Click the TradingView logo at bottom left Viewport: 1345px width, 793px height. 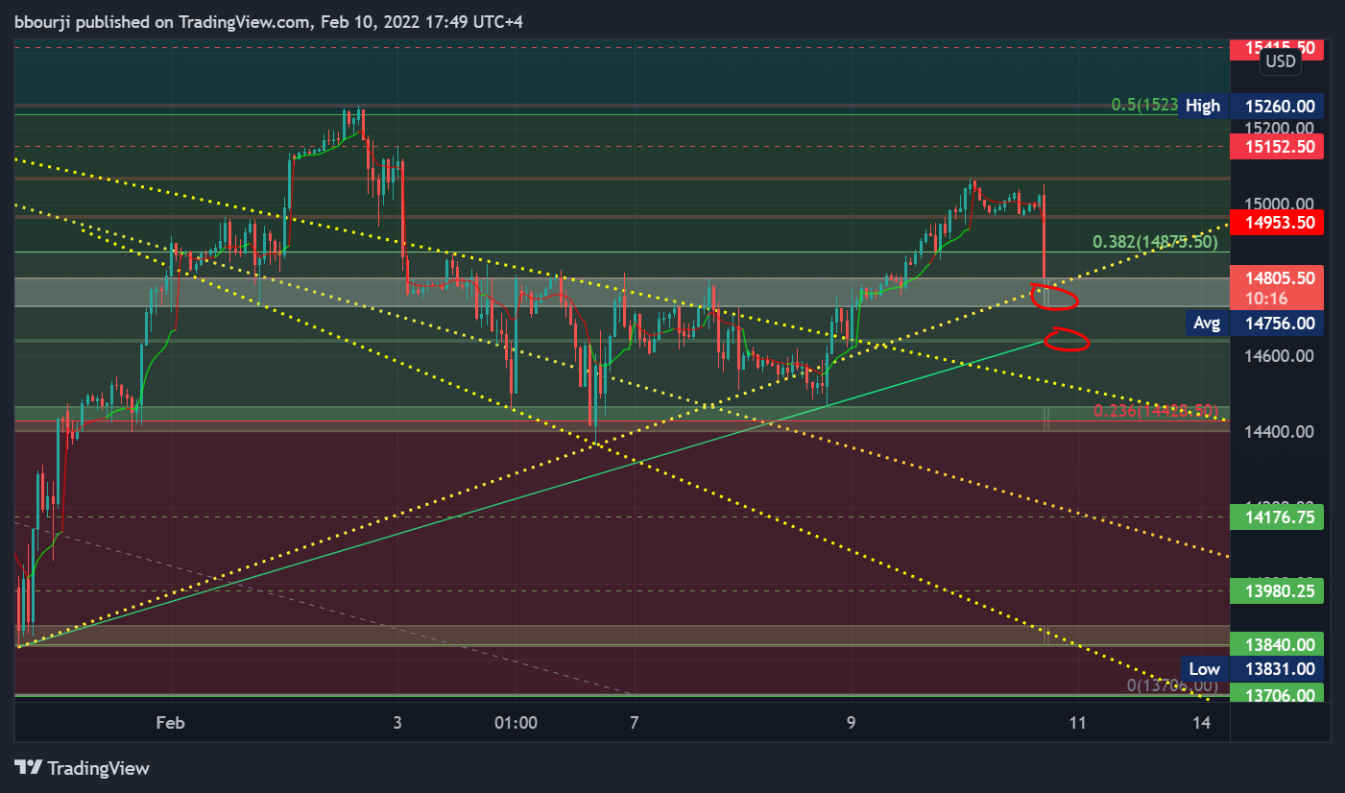click(x=83, y=768)
